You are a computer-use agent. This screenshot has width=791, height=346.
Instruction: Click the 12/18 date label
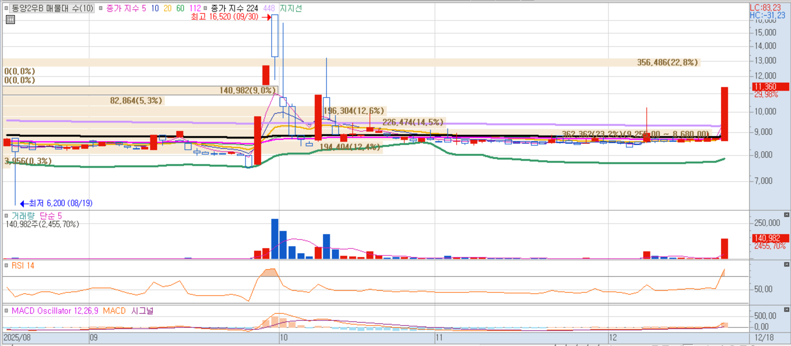click(x=764, y=338)
